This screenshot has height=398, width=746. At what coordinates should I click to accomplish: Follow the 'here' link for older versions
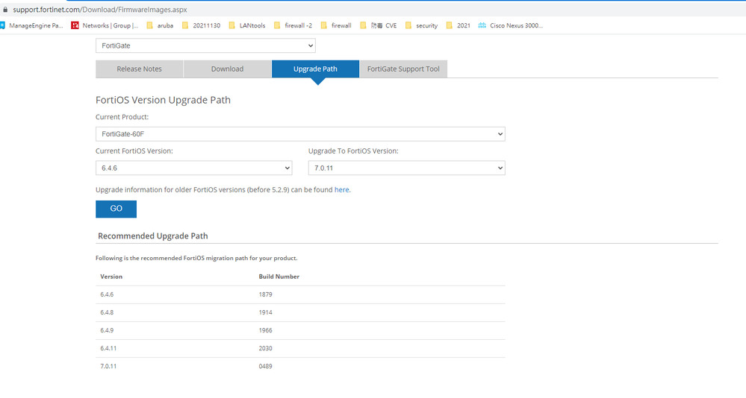[x=341, y=190]
